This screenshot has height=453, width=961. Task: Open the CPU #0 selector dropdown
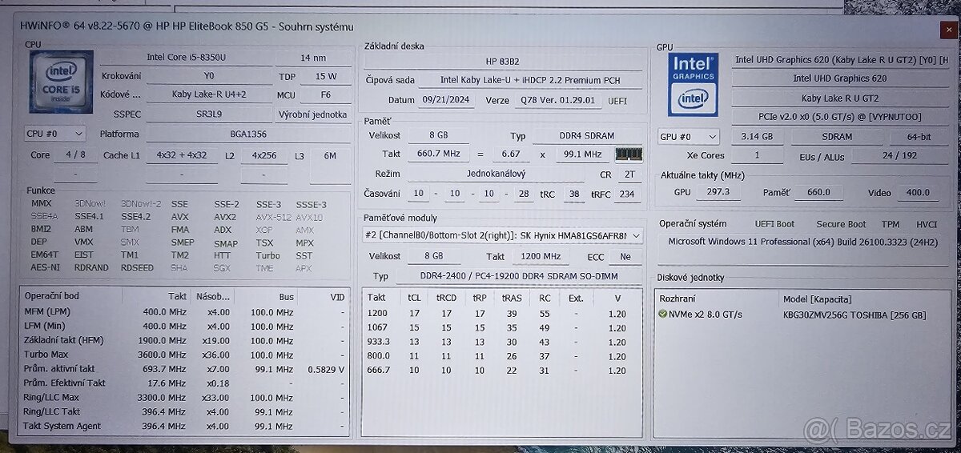coord(55,134)
